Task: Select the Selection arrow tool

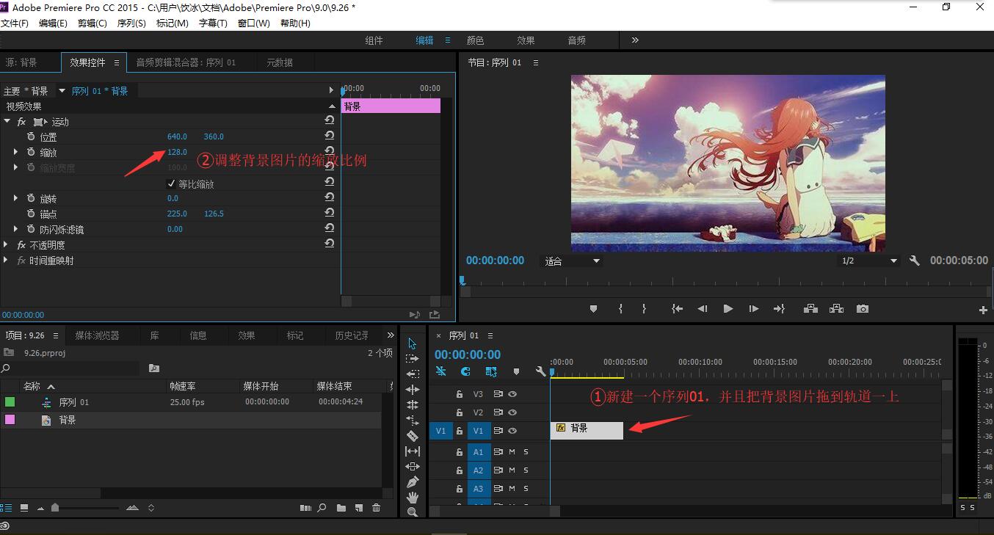Action: [x=413, y=343]
